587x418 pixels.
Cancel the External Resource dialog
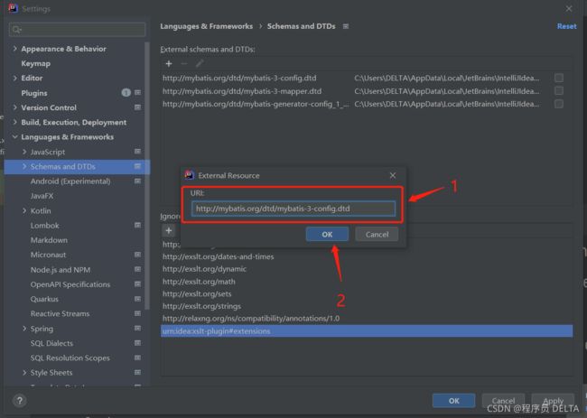(377, 234)
